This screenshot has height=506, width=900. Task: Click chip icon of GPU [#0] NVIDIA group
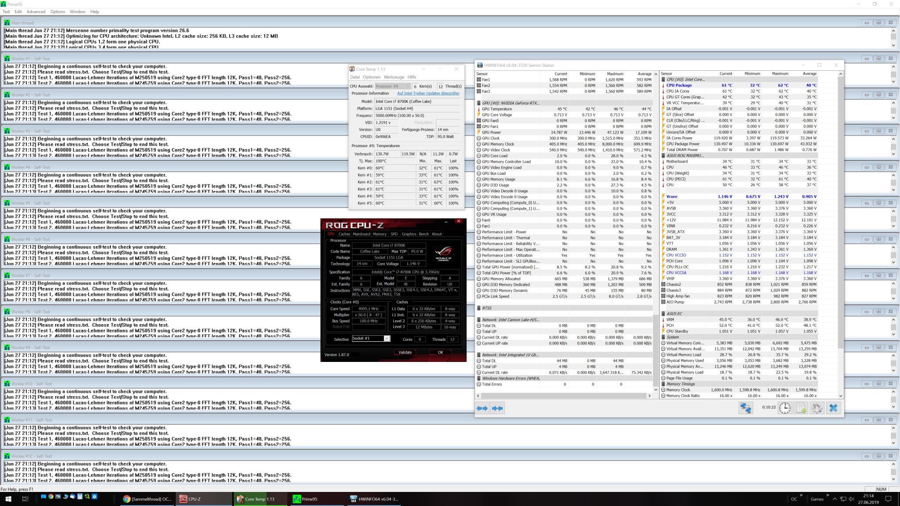(x=479, y=103)
